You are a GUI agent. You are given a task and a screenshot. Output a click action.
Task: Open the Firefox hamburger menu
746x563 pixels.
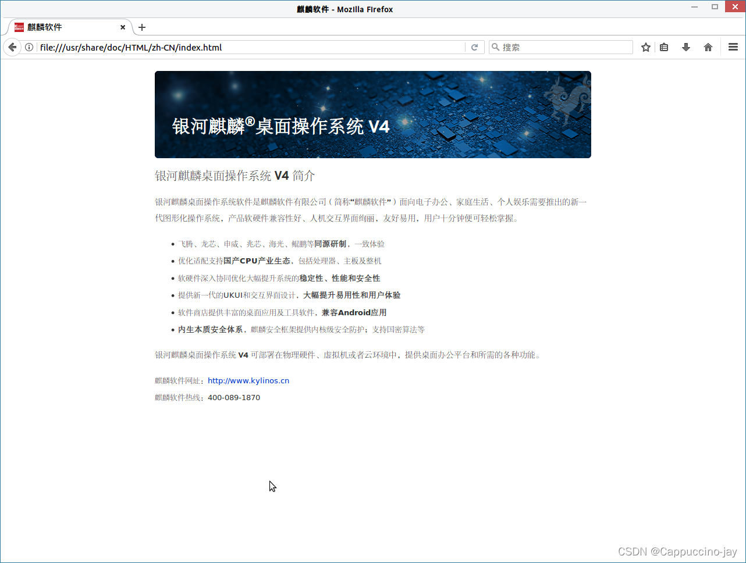[733, 47]
